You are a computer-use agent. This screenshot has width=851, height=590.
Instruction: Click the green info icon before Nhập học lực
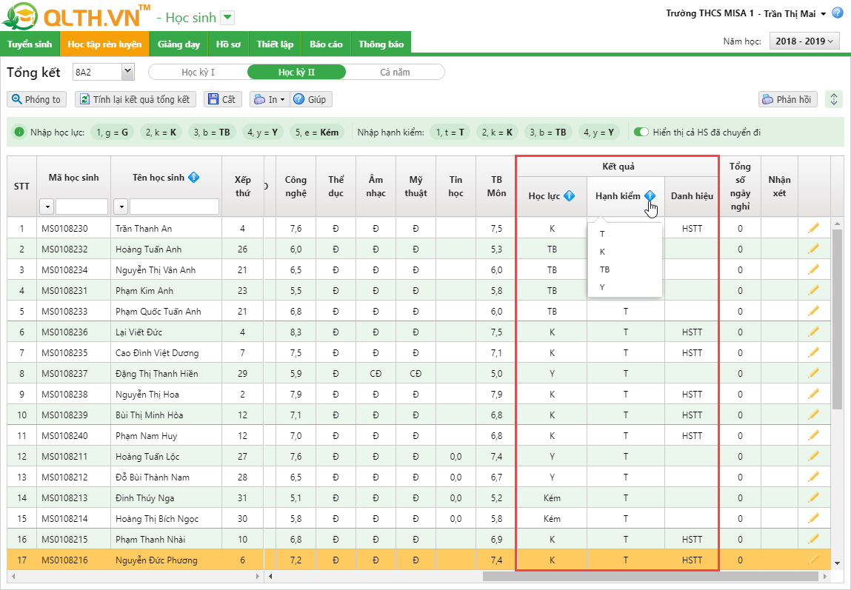pyautogui.click(x=19, y=132)
